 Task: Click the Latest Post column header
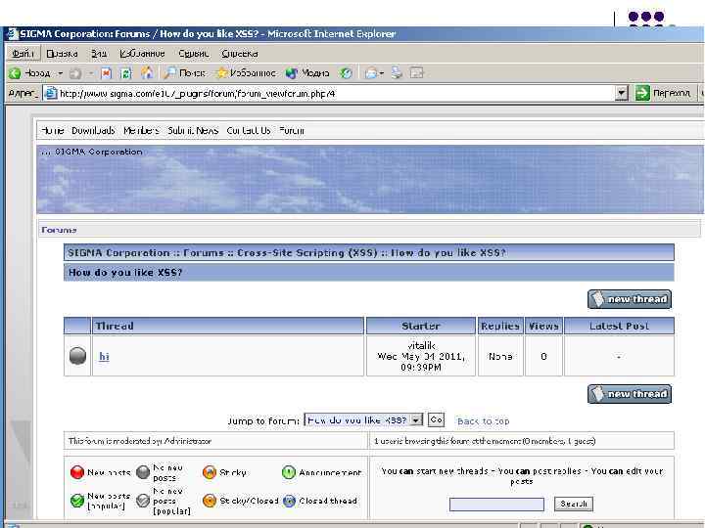[619, 326]
